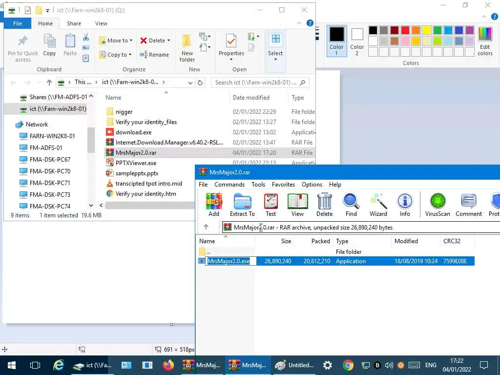The image size is (500, 375).
Task: Run VirusScan from WinRAR toolbar
Action: point(437,205)
